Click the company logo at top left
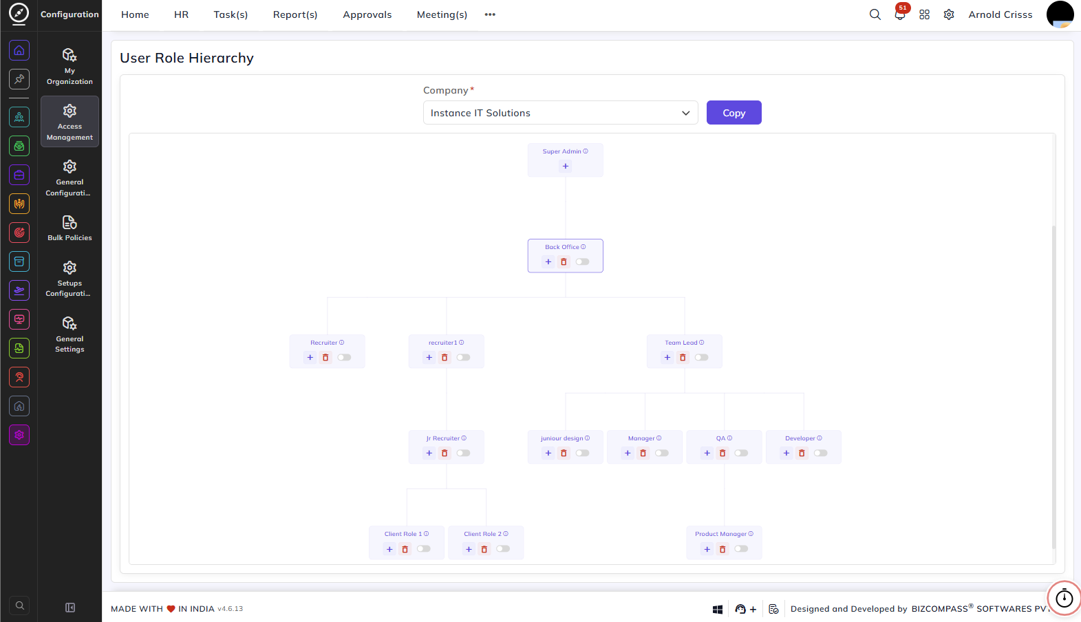The image size is (1081, 622). pos(19,13)
